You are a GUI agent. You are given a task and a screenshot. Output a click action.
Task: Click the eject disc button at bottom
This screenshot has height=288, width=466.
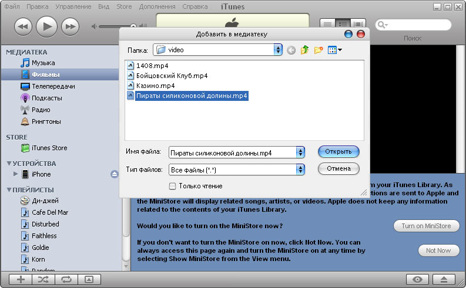(444, 279)
